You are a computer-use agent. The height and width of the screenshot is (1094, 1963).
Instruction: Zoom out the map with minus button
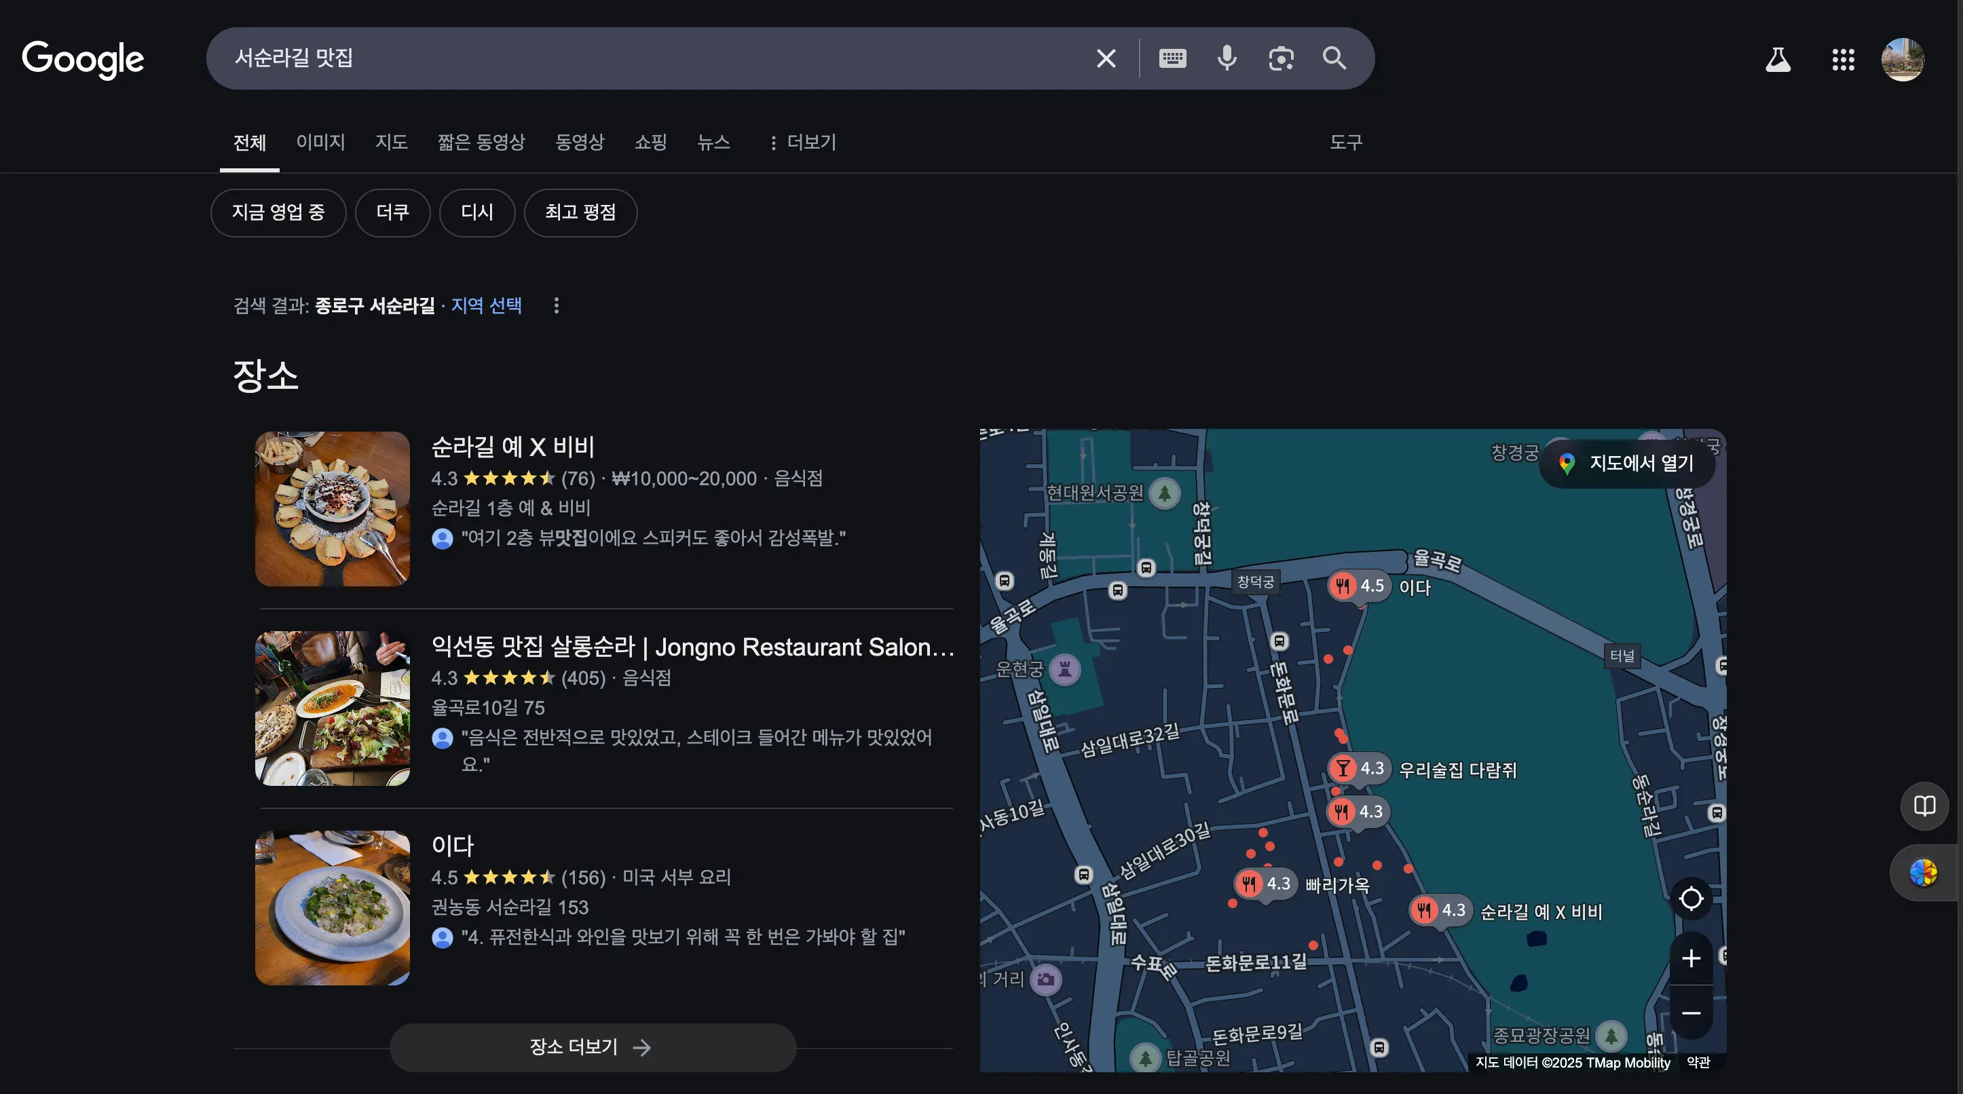tap(1691, 1013)
